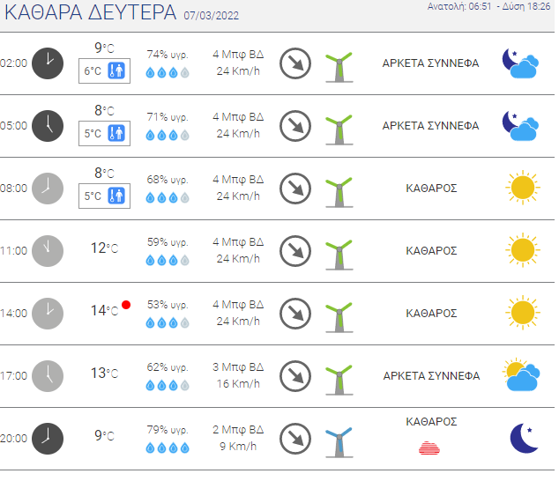Click the sunrise and sunset times text
This screenshot has height=481, width=559.
(x=489, y=6)
